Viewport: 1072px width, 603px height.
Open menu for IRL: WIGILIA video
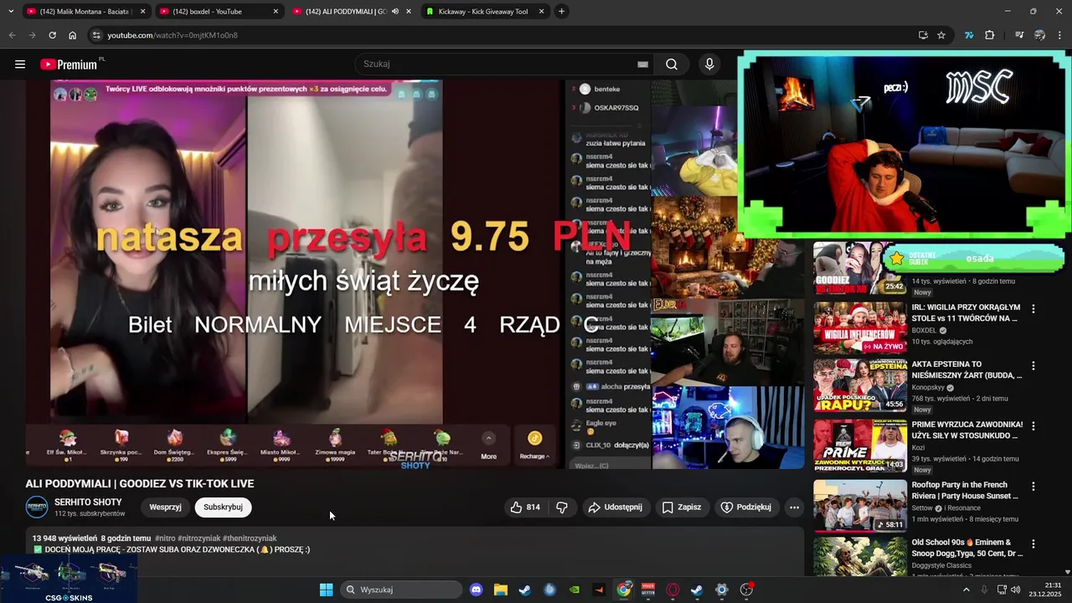[x=1033, y=309]
